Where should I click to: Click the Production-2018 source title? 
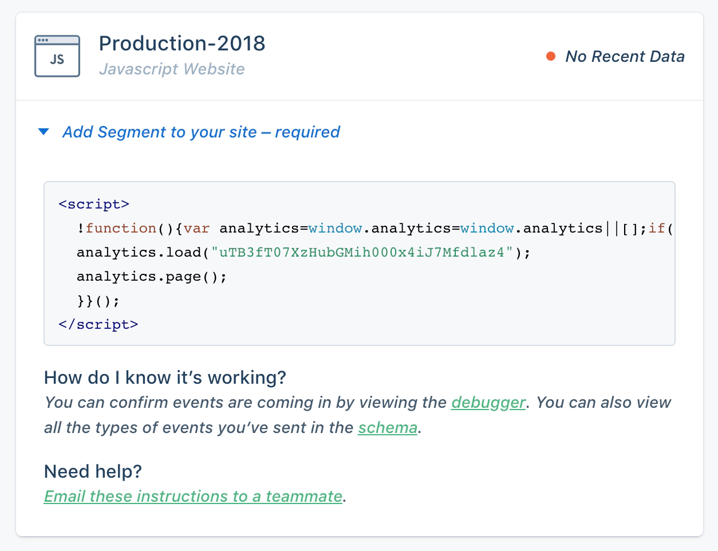tap(182, 44)
